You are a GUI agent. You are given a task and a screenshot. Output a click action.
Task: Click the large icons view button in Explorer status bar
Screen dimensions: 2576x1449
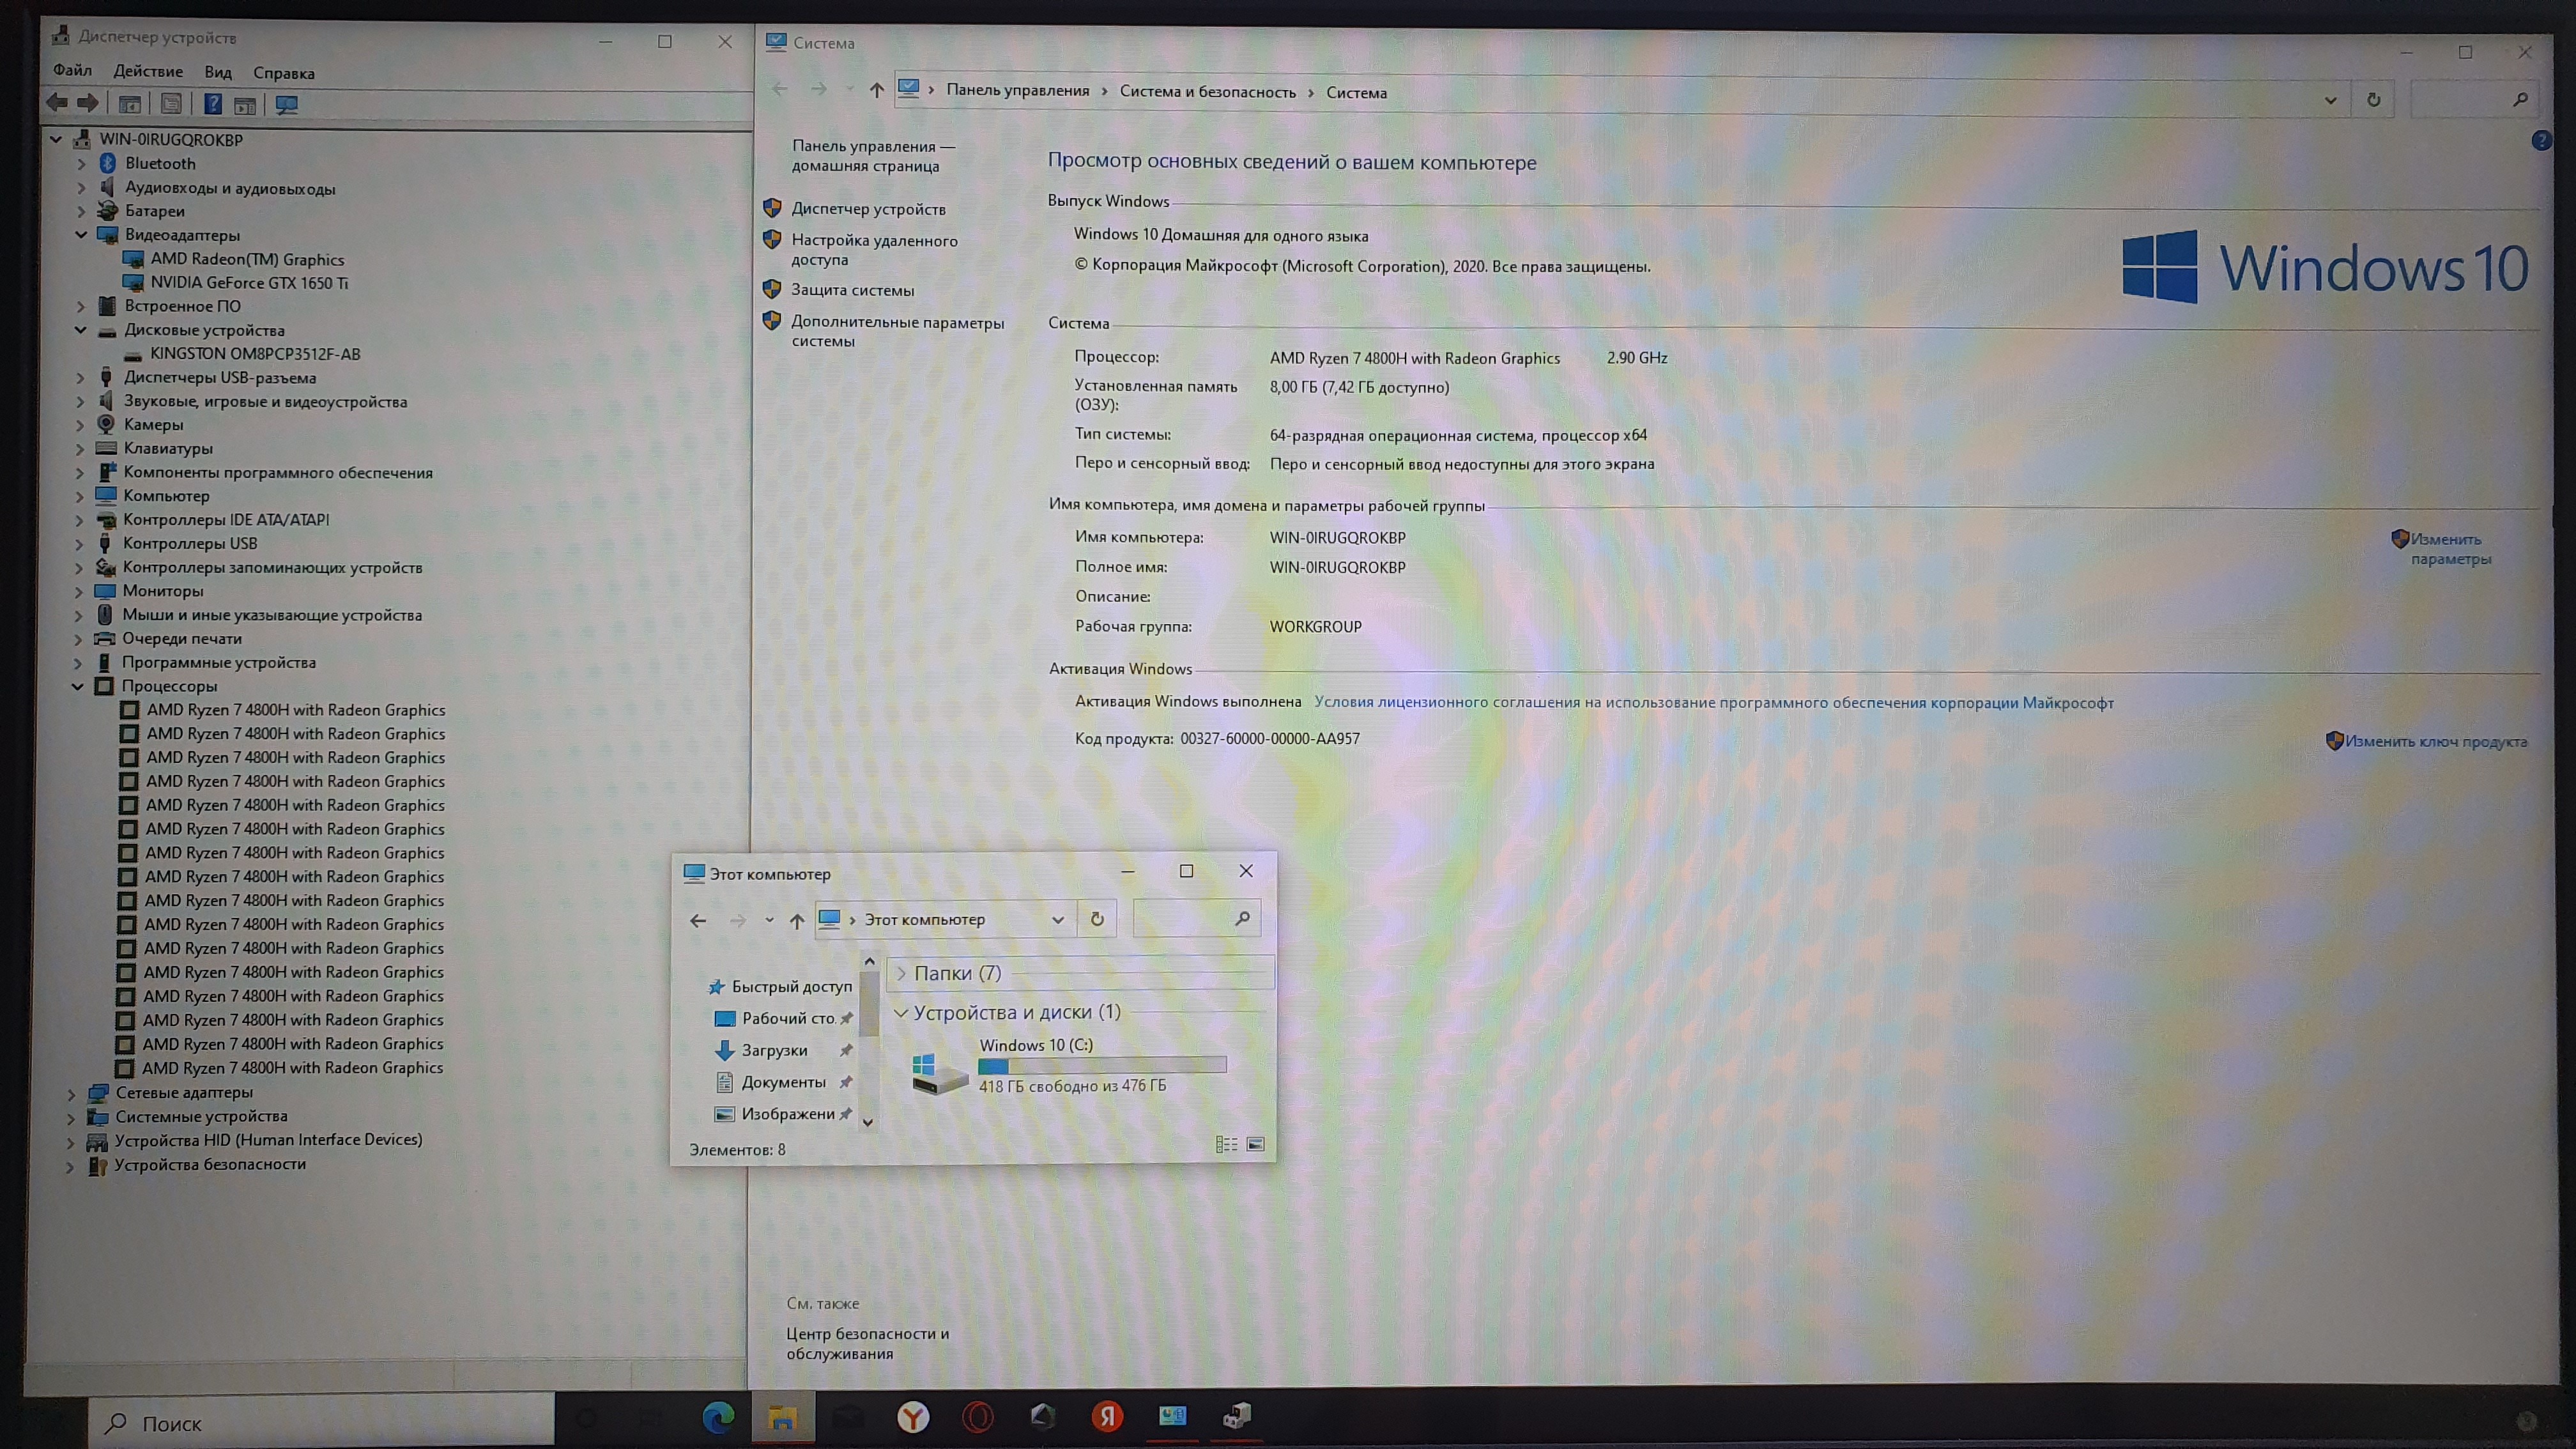point(1256,1144)
